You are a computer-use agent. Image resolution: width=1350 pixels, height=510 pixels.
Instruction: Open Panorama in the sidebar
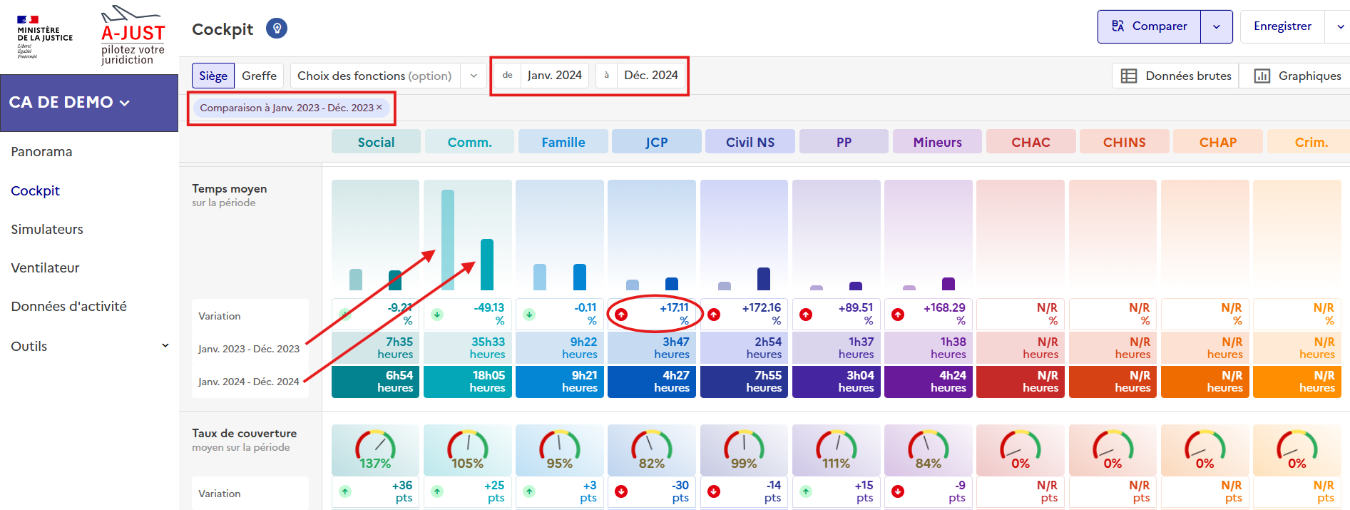[x=41, y=152]
